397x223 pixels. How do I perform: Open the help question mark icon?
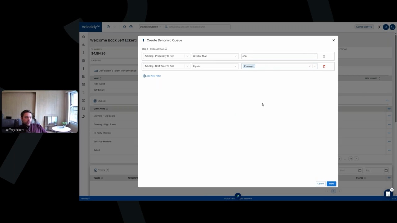coord(131,27)
